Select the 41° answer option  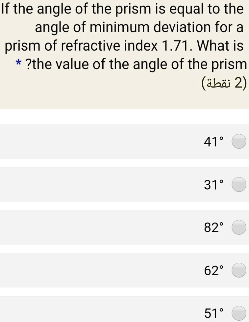tap(239, 142)
